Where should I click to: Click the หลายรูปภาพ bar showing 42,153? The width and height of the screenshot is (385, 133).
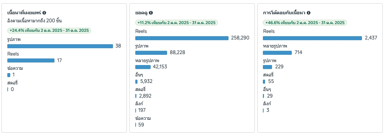coord(143,67)
